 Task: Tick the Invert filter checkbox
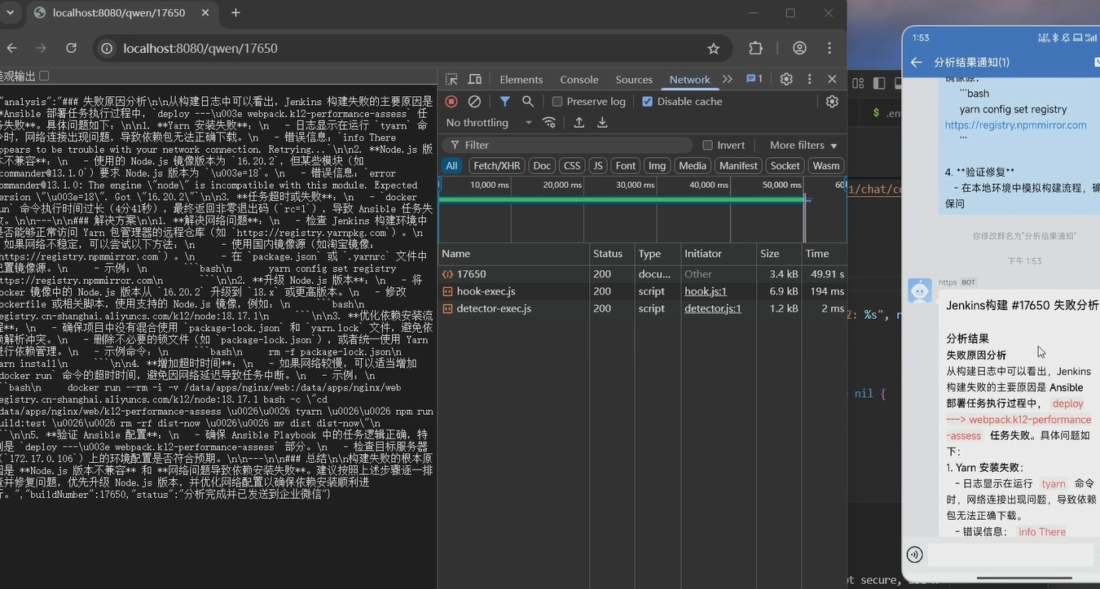[708, 145]
